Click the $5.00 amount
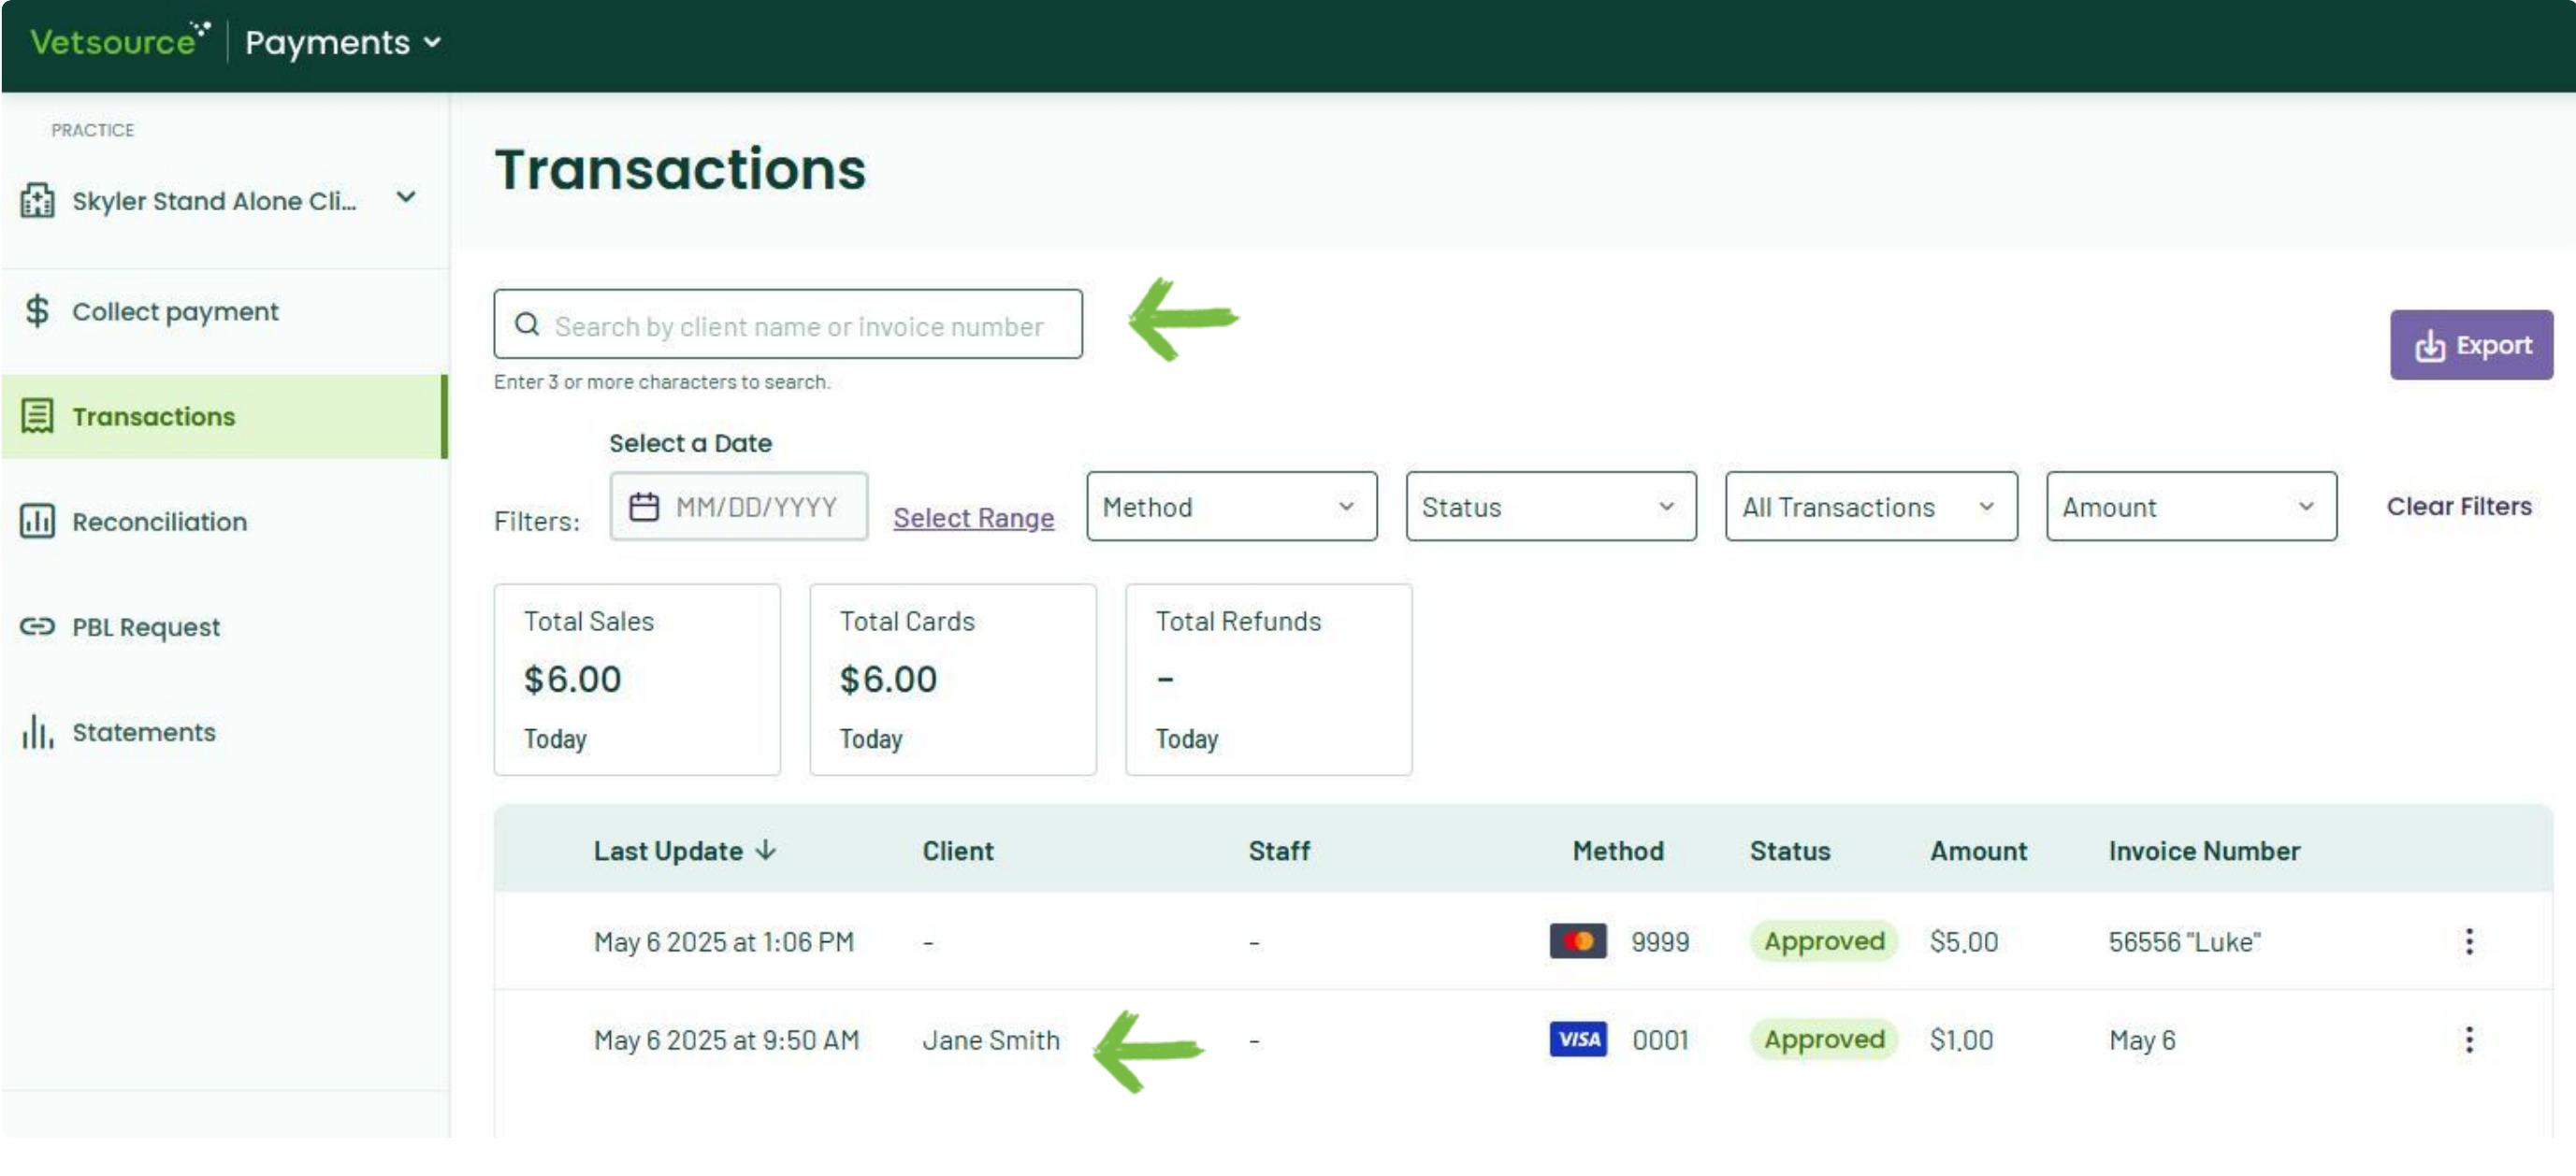The height and width of the screenshot is (1176, 2576). tap(1964, 941)
